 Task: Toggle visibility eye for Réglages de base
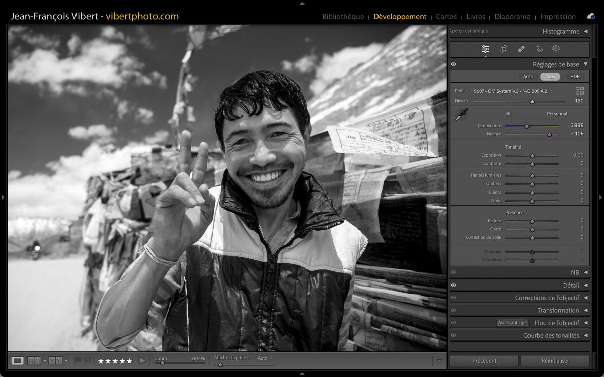click(x=454, y=64)
